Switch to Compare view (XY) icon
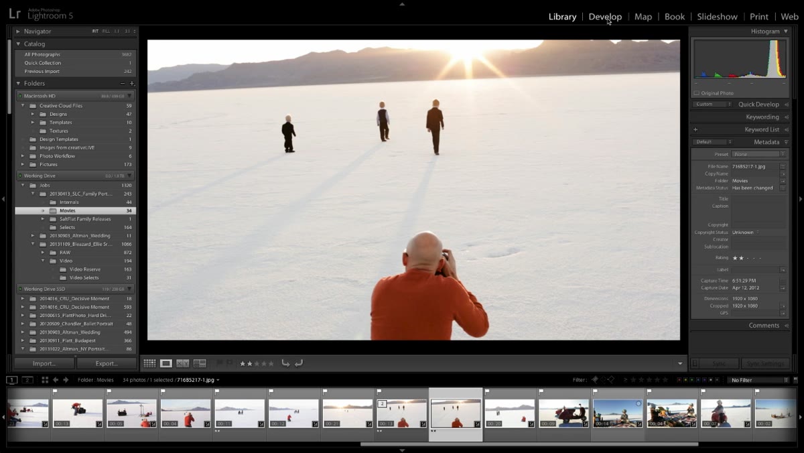Viewport: 804px width, 453px height. 183,363
